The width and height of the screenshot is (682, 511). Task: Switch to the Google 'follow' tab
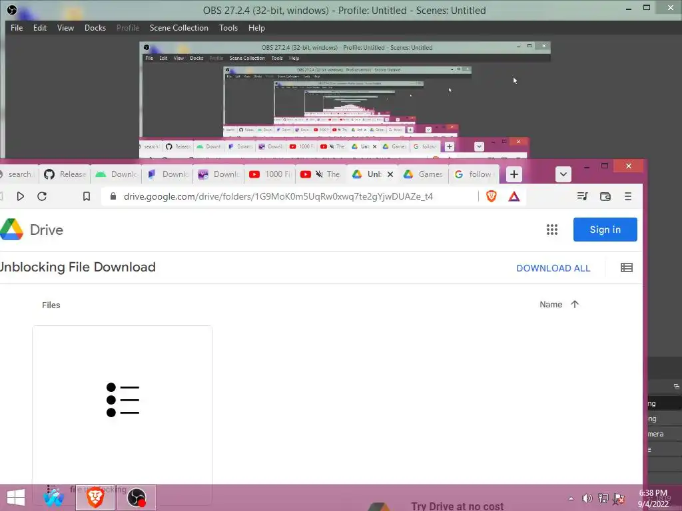point(474,174)
